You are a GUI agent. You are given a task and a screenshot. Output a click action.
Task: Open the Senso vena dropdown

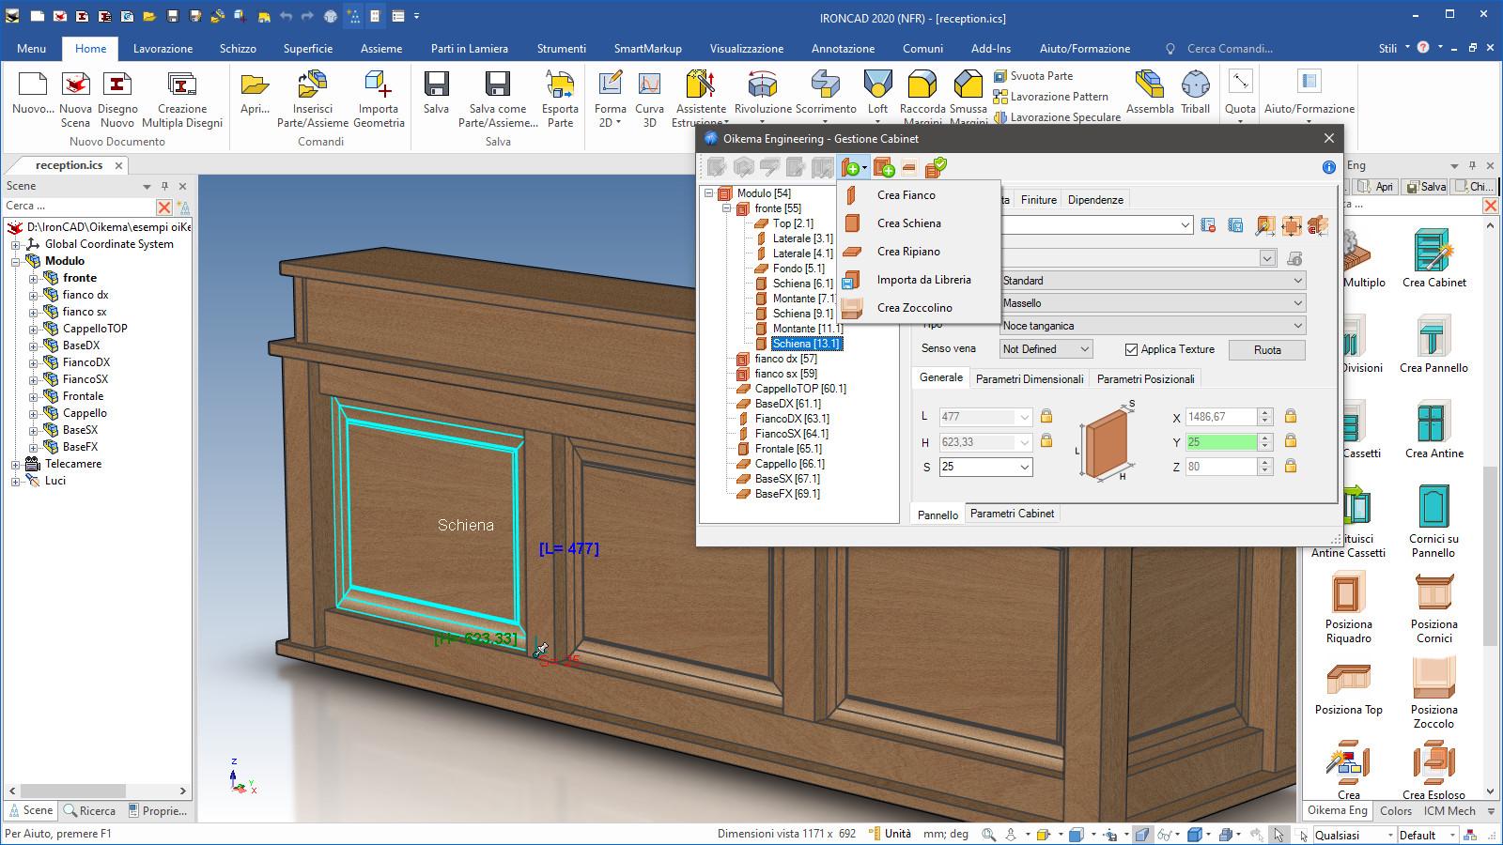point(1046,349)
